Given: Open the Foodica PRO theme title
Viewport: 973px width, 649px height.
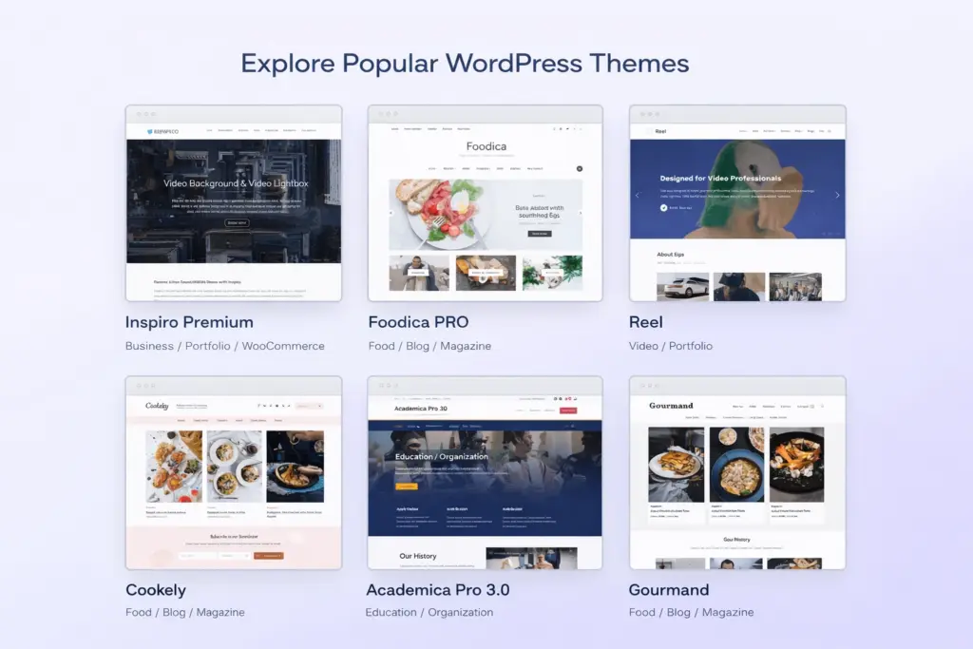Looking at the screenshot, I should coord(418,322).
